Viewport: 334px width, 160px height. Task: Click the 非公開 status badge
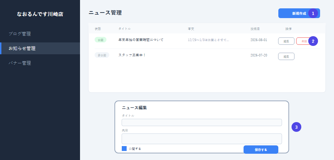pyautogui.click(x=102, y=55)
